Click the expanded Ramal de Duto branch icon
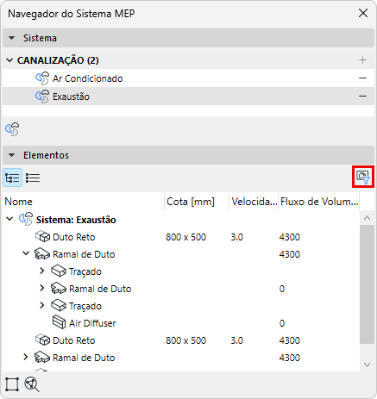 click(42, 254)
